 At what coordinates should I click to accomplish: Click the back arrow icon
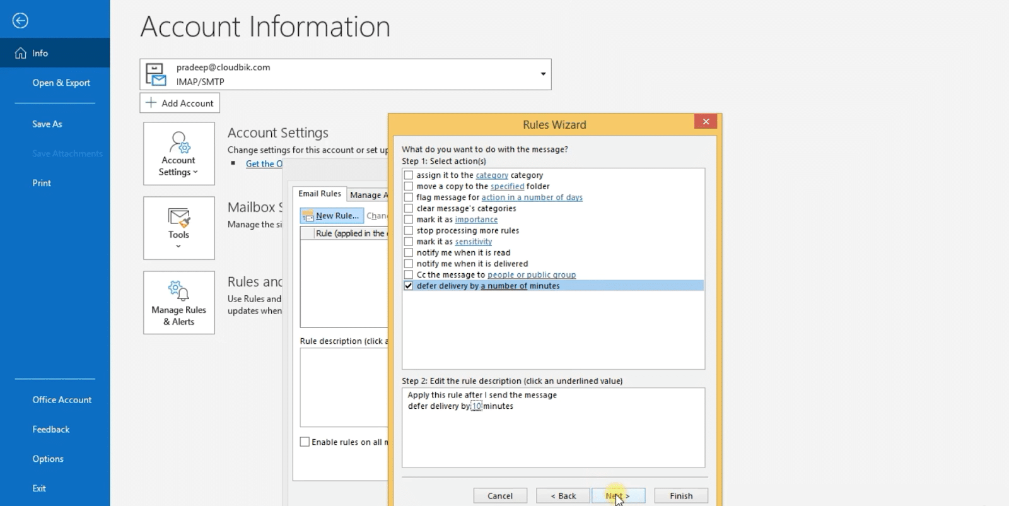[x=20, y=21]
